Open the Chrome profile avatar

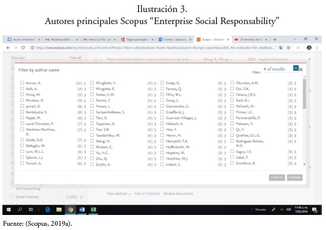[x=309, y=48]
